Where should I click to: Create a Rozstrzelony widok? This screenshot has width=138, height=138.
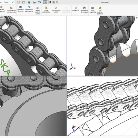click(56, 10)
